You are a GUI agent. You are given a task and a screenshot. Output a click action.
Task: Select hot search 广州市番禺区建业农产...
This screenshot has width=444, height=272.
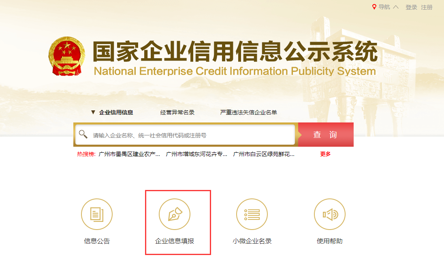tap(129, 154)
